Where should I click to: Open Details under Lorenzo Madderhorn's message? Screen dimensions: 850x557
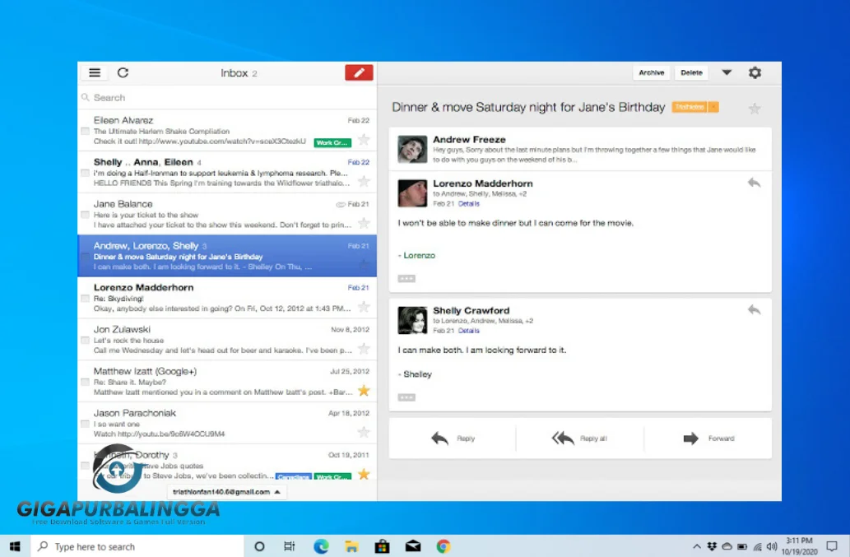click(x=469, y=203)
